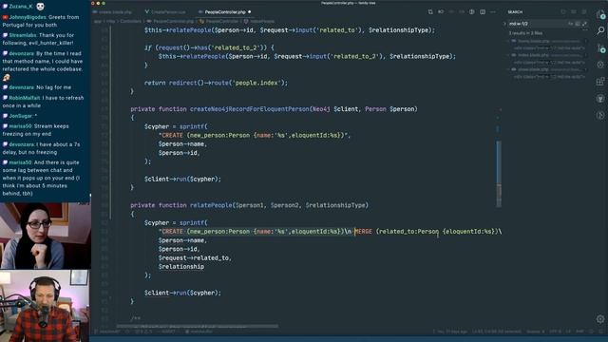Collapse the first search result file group

point(508,41)
